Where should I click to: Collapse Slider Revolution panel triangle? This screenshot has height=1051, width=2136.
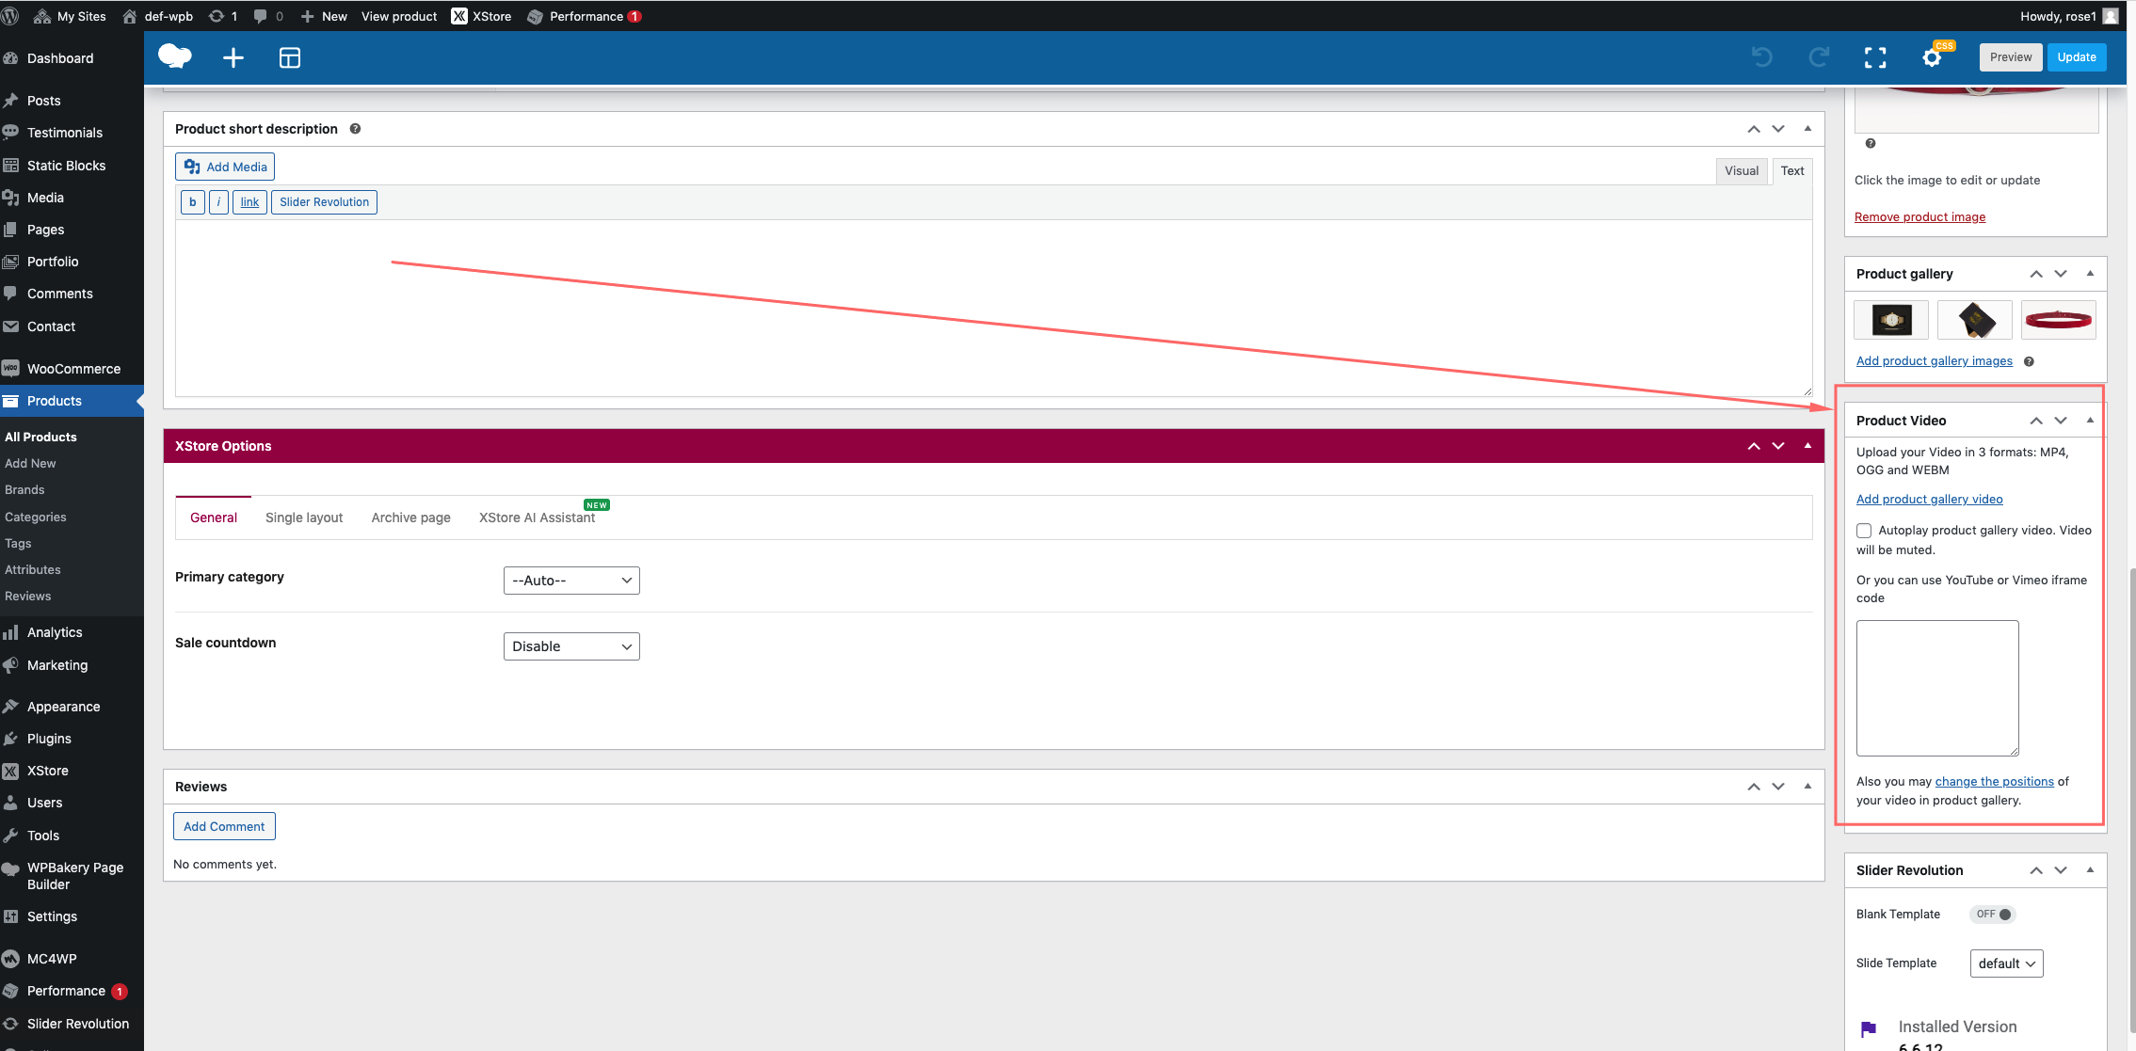tap(2090, 870)
